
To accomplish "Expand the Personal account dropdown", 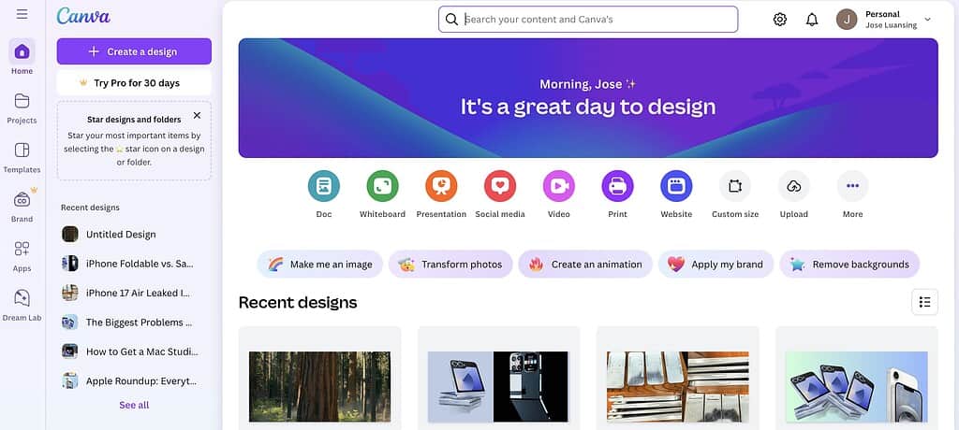I will point(927,20).
